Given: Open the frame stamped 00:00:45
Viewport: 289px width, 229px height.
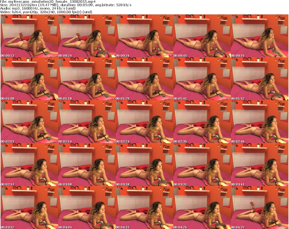Looking at the screenshot, I should [202, 36].
